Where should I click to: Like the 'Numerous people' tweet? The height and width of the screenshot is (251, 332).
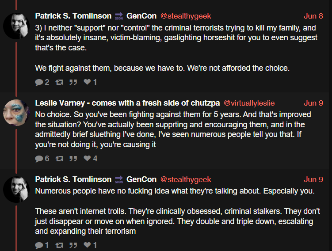90,245
